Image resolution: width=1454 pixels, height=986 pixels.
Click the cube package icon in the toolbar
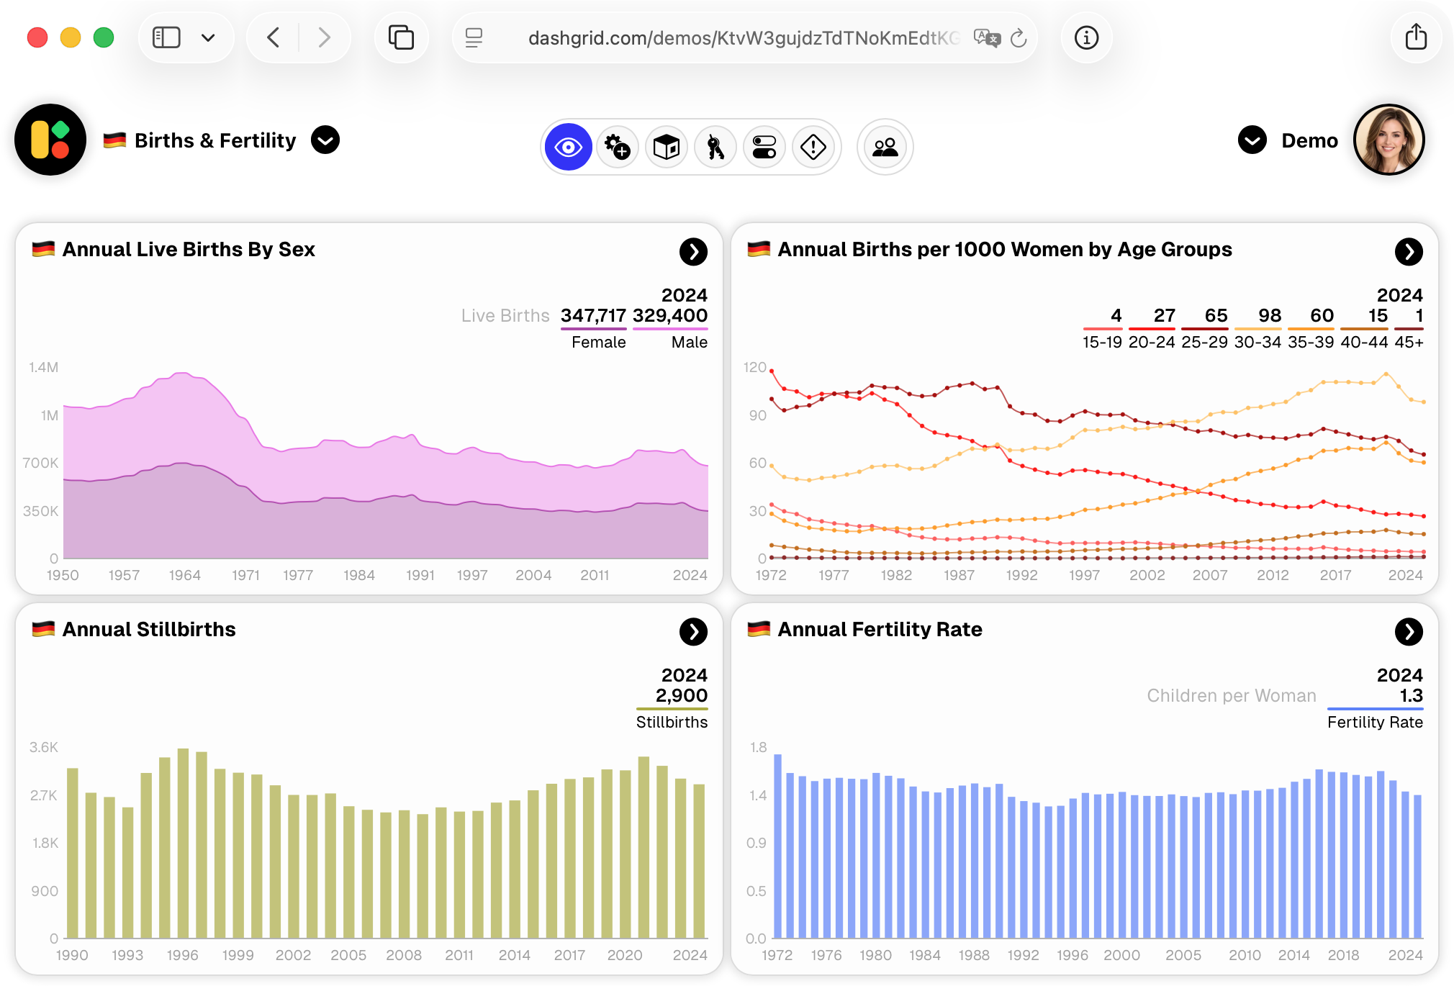click(x=667, y=146)
